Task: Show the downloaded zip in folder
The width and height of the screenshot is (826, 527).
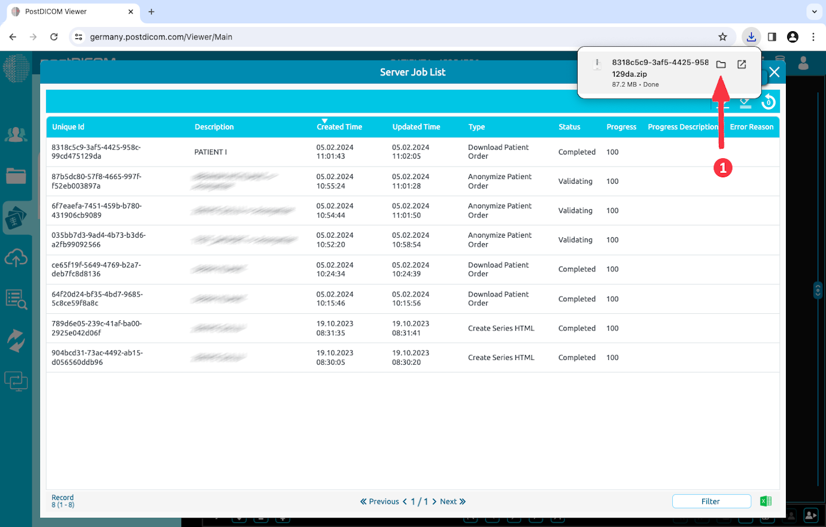Action: [721, 65]
